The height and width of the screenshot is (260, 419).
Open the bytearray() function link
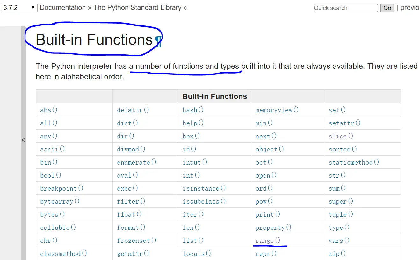click(x=60, y=201)
